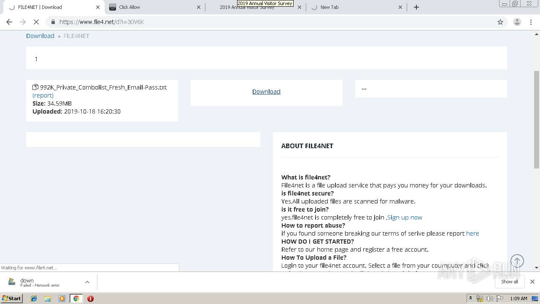Click the ABOUT FILE4NET heading
This screenshot has height=304, width=540.
(x=307, y=146)
